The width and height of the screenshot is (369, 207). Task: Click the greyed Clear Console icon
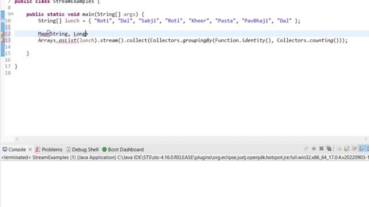click(339, 148)
